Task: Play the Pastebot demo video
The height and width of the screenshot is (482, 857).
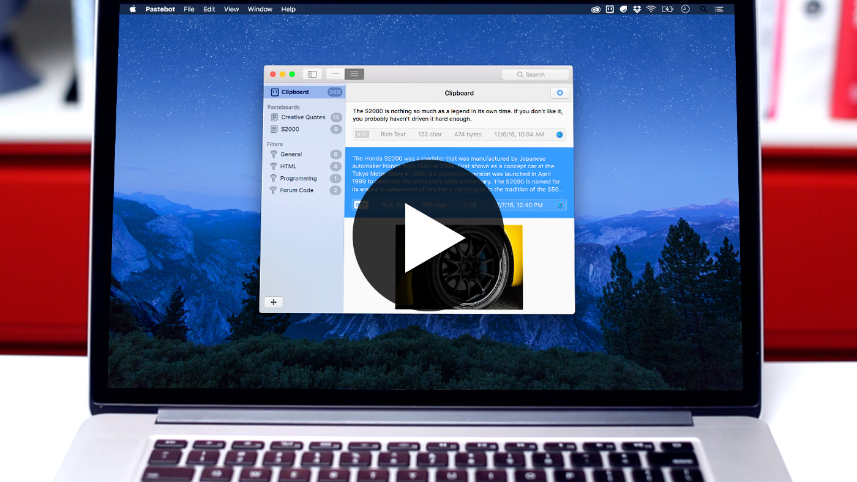Action: tap(428, 235)
